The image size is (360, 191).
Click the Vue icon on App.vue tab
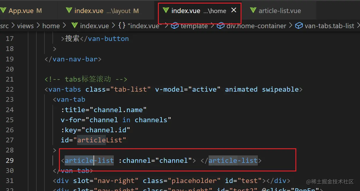pos(3,11)
